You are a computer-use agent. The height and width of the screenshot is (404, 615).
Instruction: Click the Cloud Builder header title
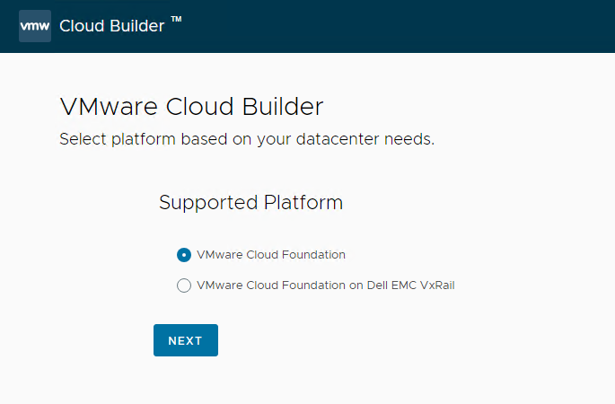tap(112, 26)
